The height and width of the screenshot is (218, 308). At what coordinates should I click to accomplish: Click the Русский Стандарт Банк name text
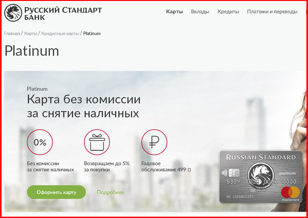[63, 13]
